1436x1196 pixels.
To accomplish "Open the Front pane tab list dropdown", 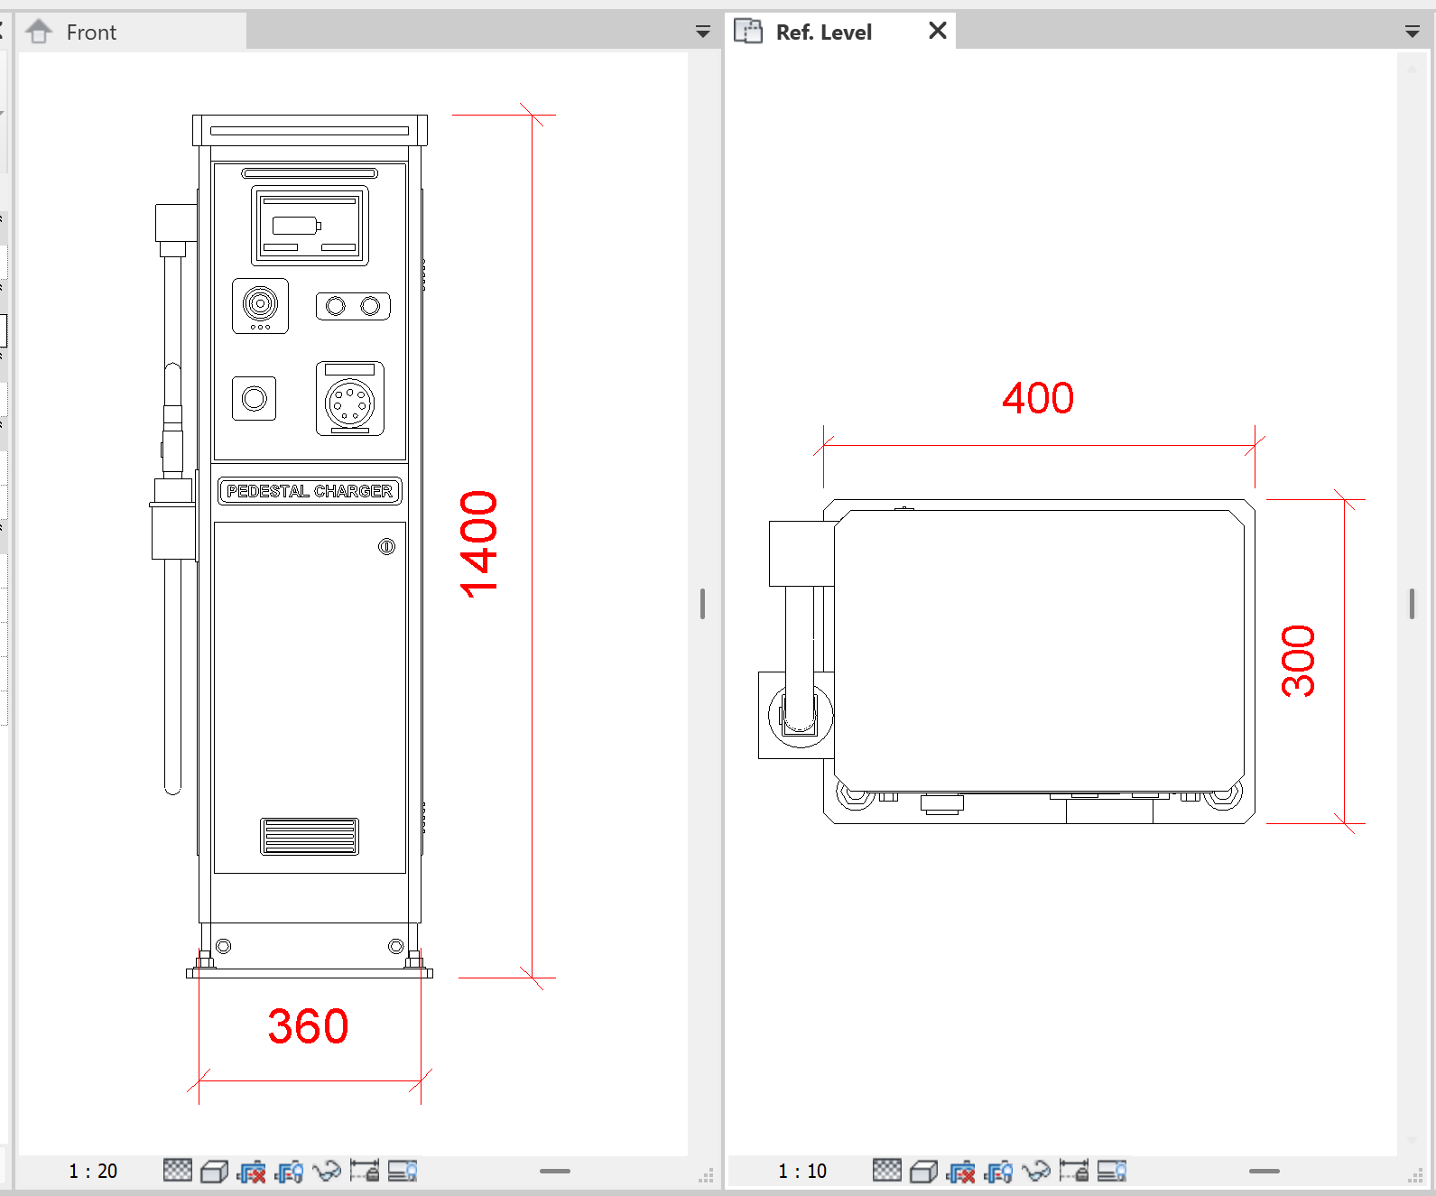I will [x=703, y=32].
